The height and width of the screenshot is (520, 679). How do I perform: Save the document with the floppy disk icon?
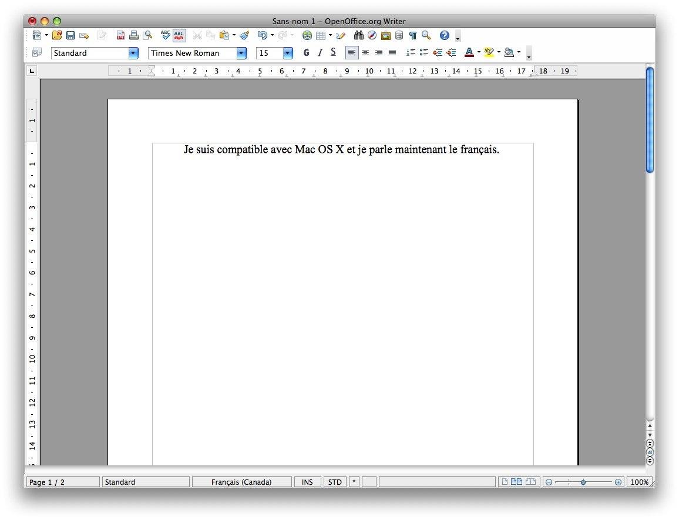click(70, 35)
